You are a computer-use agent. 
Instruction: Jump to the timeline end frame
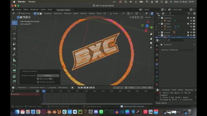(x=93, y=88)
